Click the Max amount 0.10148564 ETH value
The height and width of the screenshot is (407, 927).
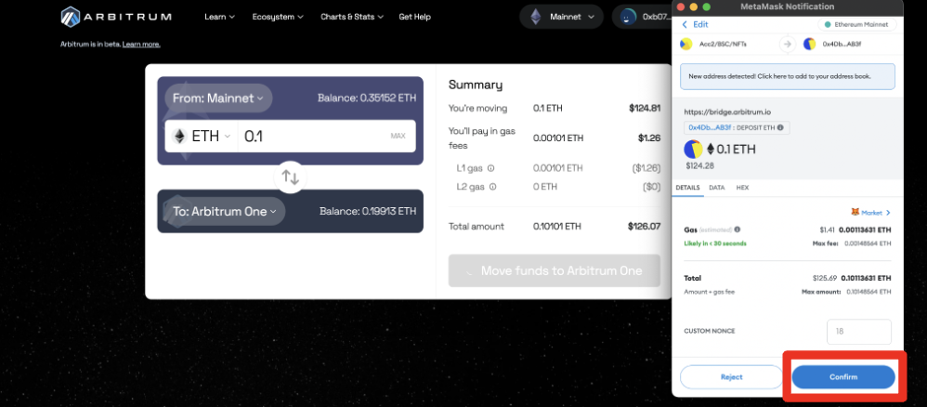point(867,292)
